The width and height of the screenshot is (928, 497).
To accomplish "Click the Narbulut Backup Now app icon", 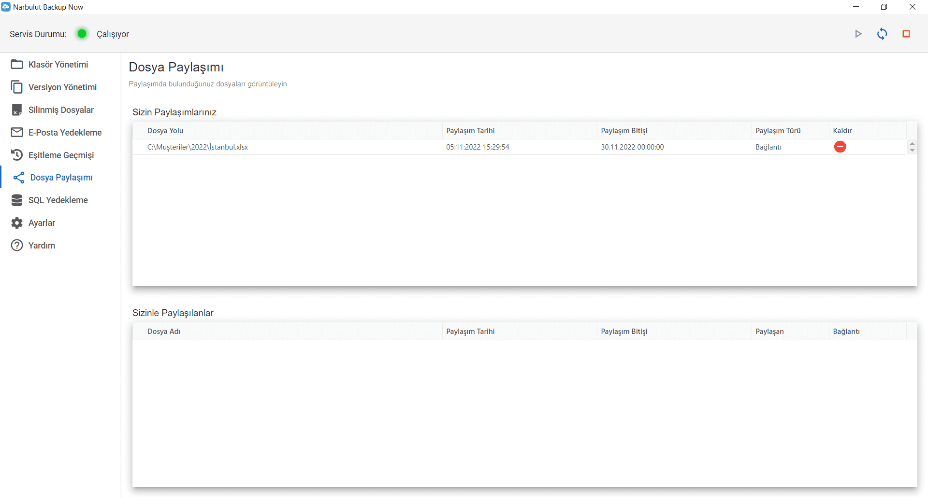I will coord(6,7).
